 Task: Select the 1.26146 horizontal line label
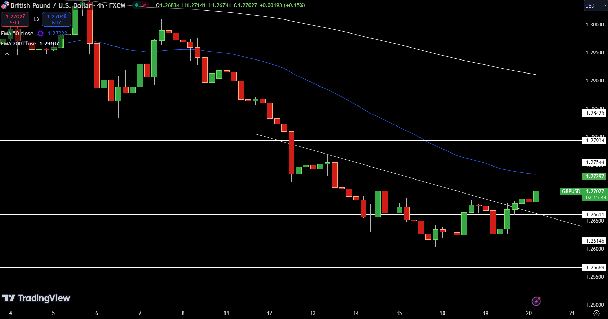(595, 241)
